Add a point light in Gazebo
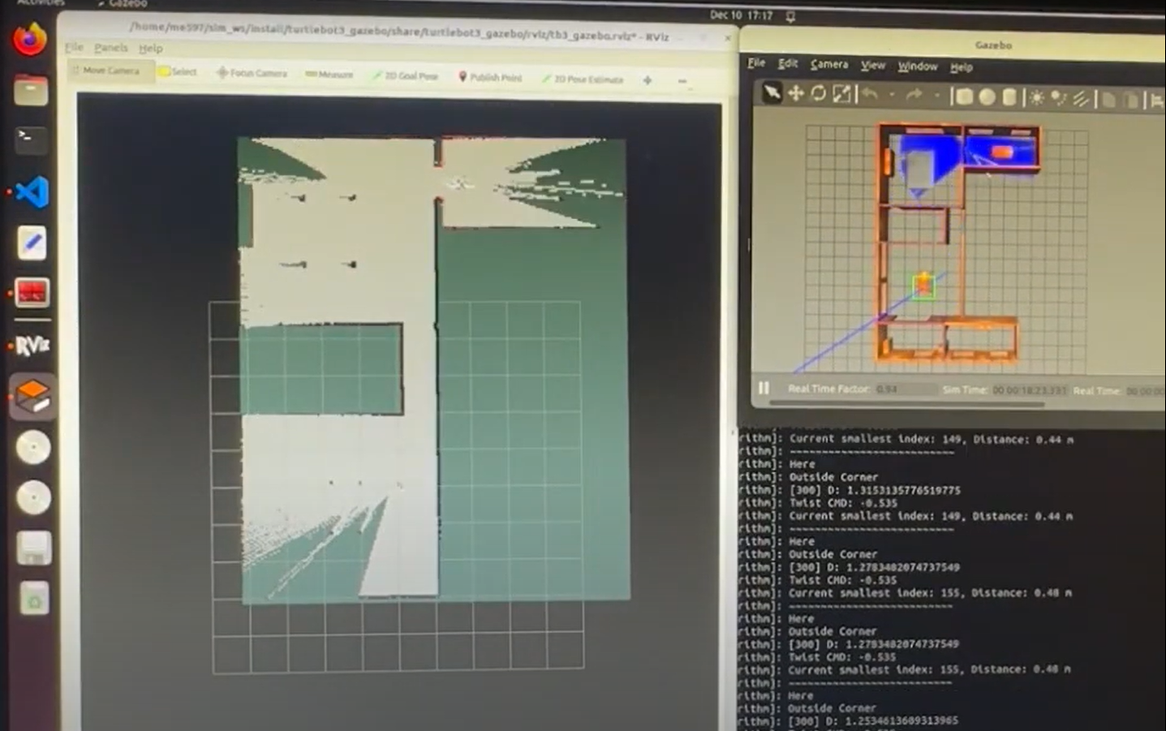Viewport: 1166px width, 731px height. point(1037,98)
